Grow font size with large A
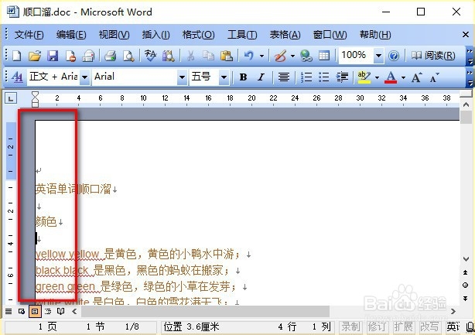 (x=416, y=78)
